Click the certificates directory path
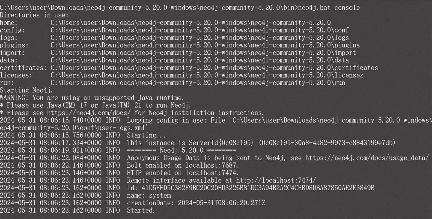The width and height of the screenshot is (432, 219). [x=214, y=68]
